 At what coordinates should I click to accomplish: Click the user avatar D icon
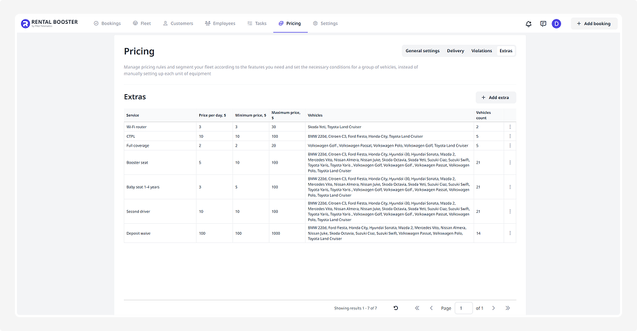tap(556, 24)
